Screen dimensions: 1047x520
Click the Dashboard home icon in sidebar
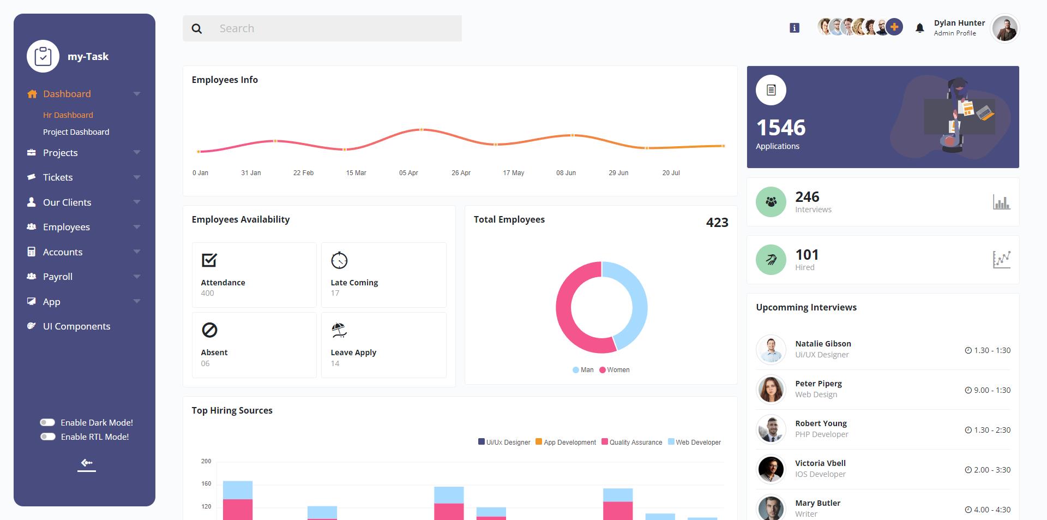pyautogui.click(x=32, y=94)
